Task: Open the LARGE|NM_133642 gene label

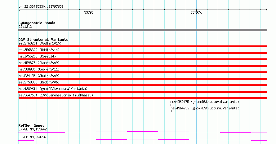Action: point(33,129)
